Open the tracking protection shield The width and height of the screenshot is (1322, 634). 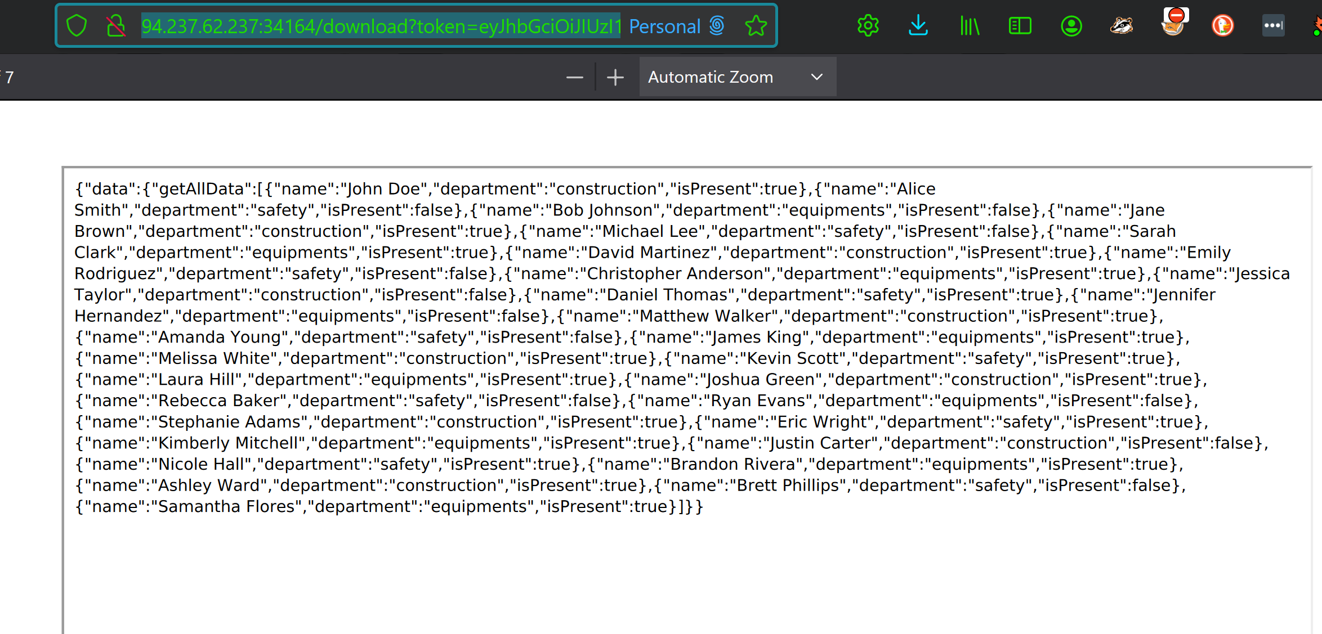[77, 26]
